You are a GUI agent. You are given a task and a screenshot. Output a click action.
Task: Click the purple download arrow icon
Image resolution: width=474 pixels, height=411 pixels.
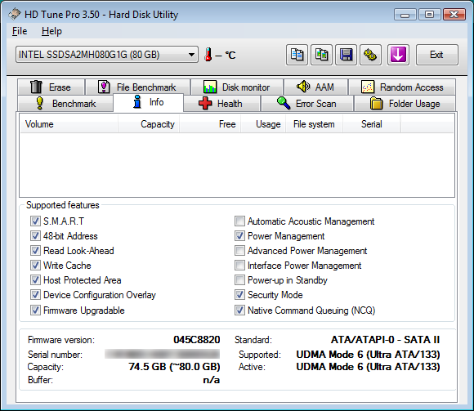[398, 55]
